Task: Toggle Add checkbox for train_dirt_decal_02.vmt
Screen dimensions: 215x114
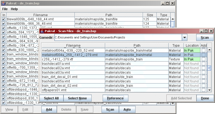Action: [203, 86]
